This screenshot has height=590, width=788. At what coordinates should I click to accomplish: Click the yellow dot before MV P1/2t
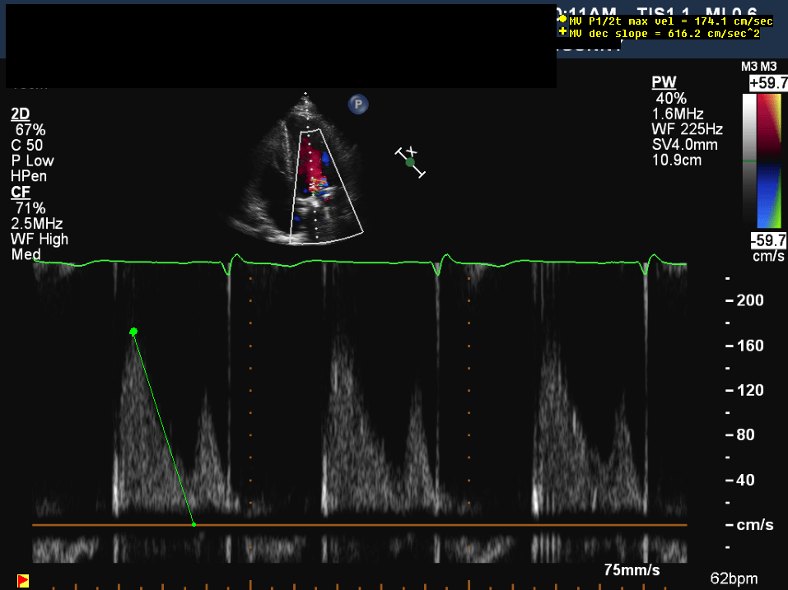coord(562,19)
